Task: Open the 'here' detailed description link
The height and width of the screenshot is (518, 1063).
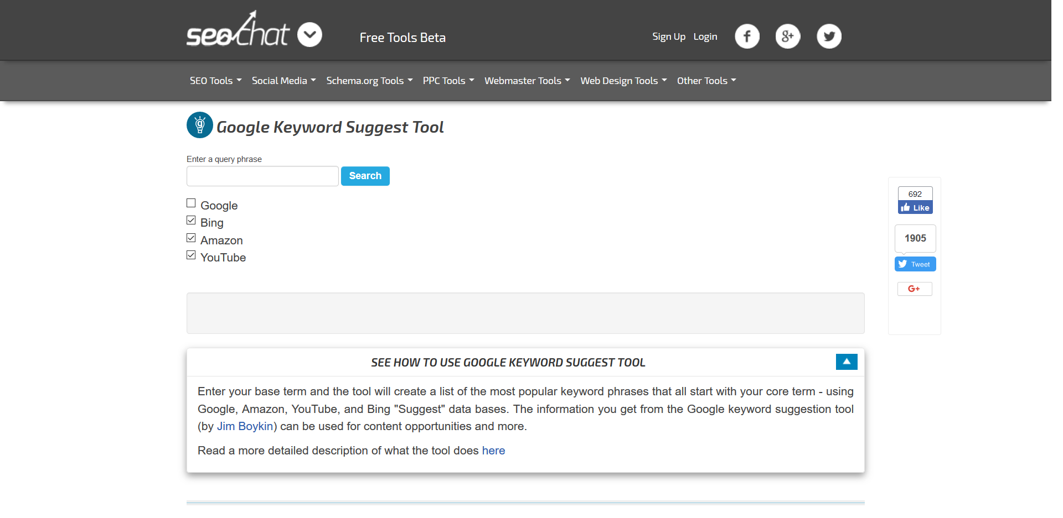Action: click(x=493, y=451)
